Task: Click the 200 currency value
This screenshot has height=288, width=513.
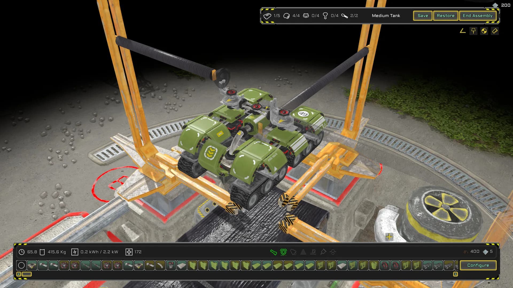Action: click(x=506, y=5)
